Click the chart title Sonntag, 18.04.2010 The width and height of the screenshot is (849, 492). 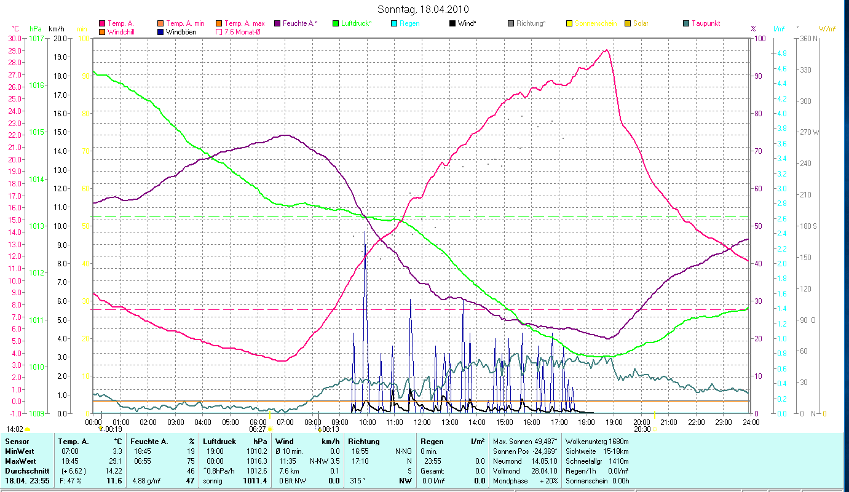tap(424, 9)
